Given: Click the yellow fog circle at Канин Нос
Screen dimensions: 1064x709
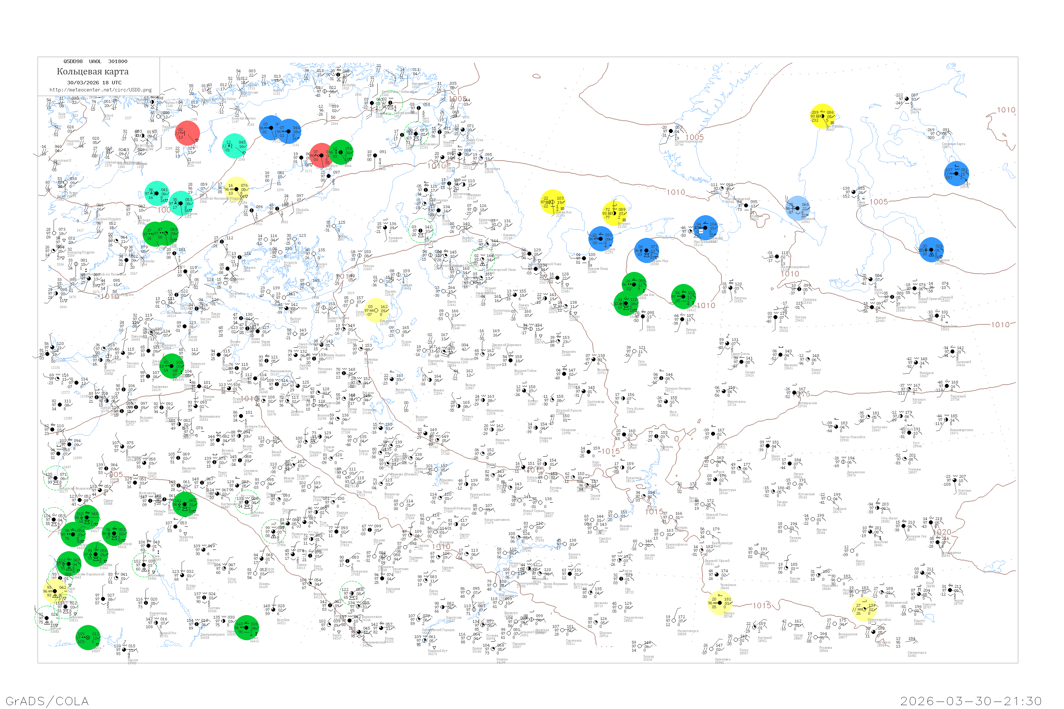Looking at the screenshot, I should [x=552, y=202].
